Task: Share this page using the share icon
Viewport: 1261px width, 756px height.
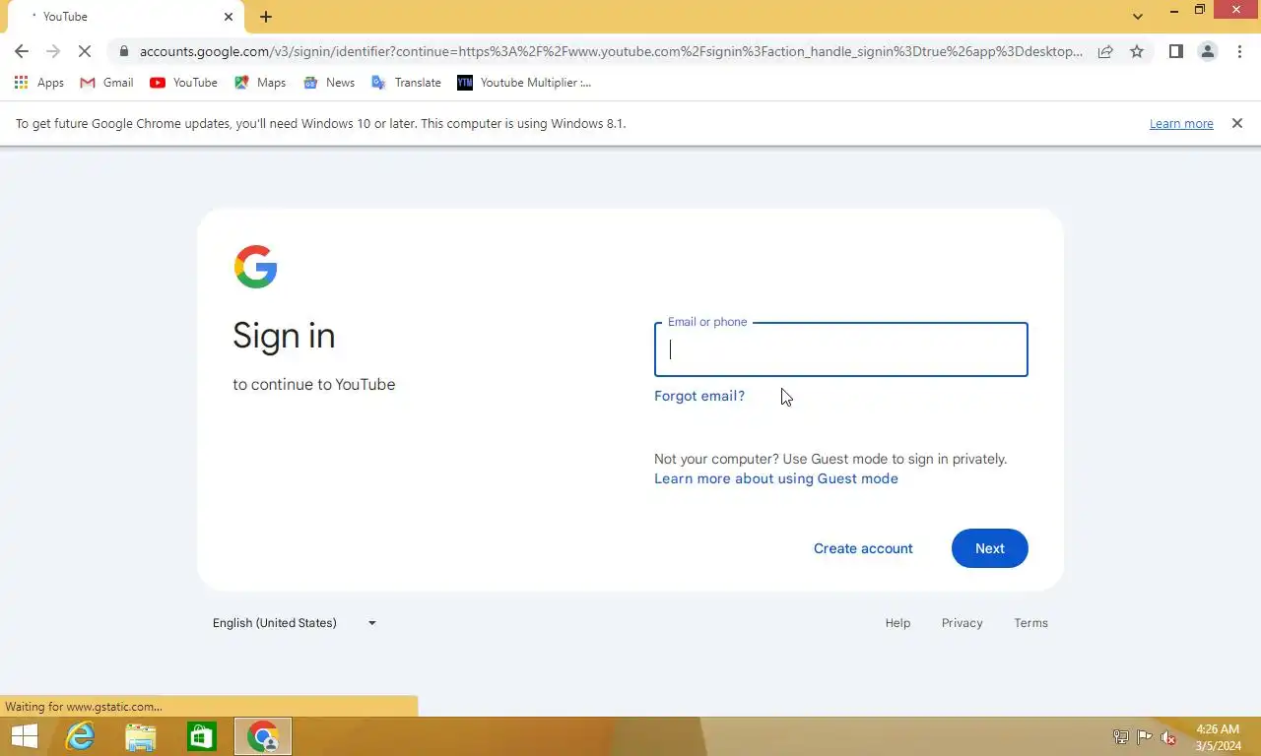Action: [1105, 51]
